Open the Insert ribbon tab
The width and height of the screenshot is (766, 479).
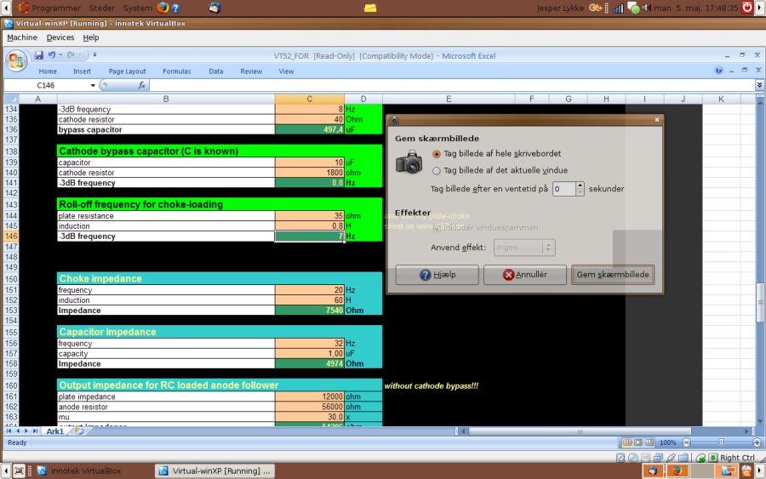point(82,71)
